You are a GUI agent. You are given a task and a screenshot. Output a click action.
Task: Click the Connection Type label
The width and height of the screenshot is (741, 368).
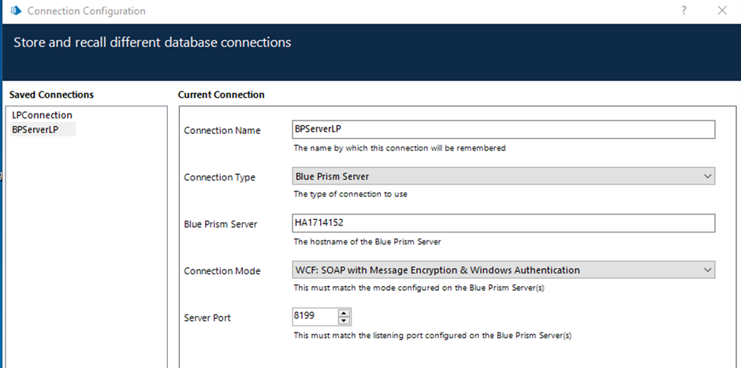tap(219, 177)
